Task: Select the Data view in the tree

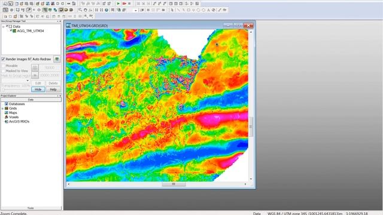Action: 17,26
